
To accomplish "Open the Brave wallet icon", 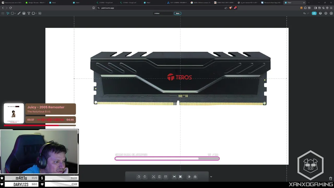I will point(319,8).
